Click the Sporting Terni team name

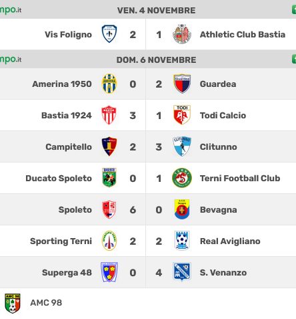61,241
